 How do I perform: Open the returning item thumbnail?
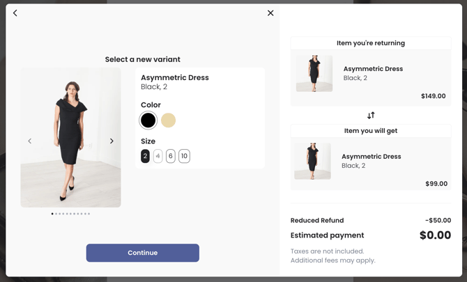point(314,74)
